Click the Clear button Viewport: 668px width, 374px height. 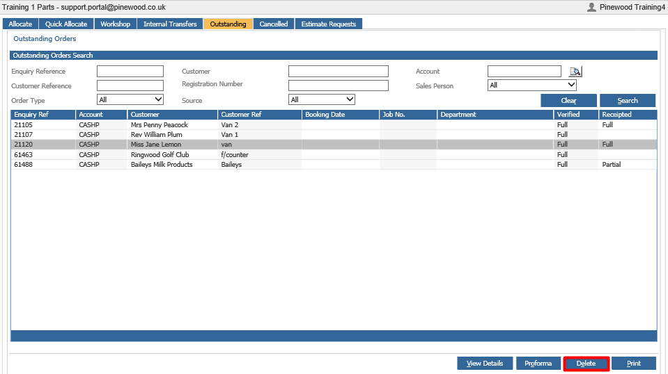click(568, 101)
